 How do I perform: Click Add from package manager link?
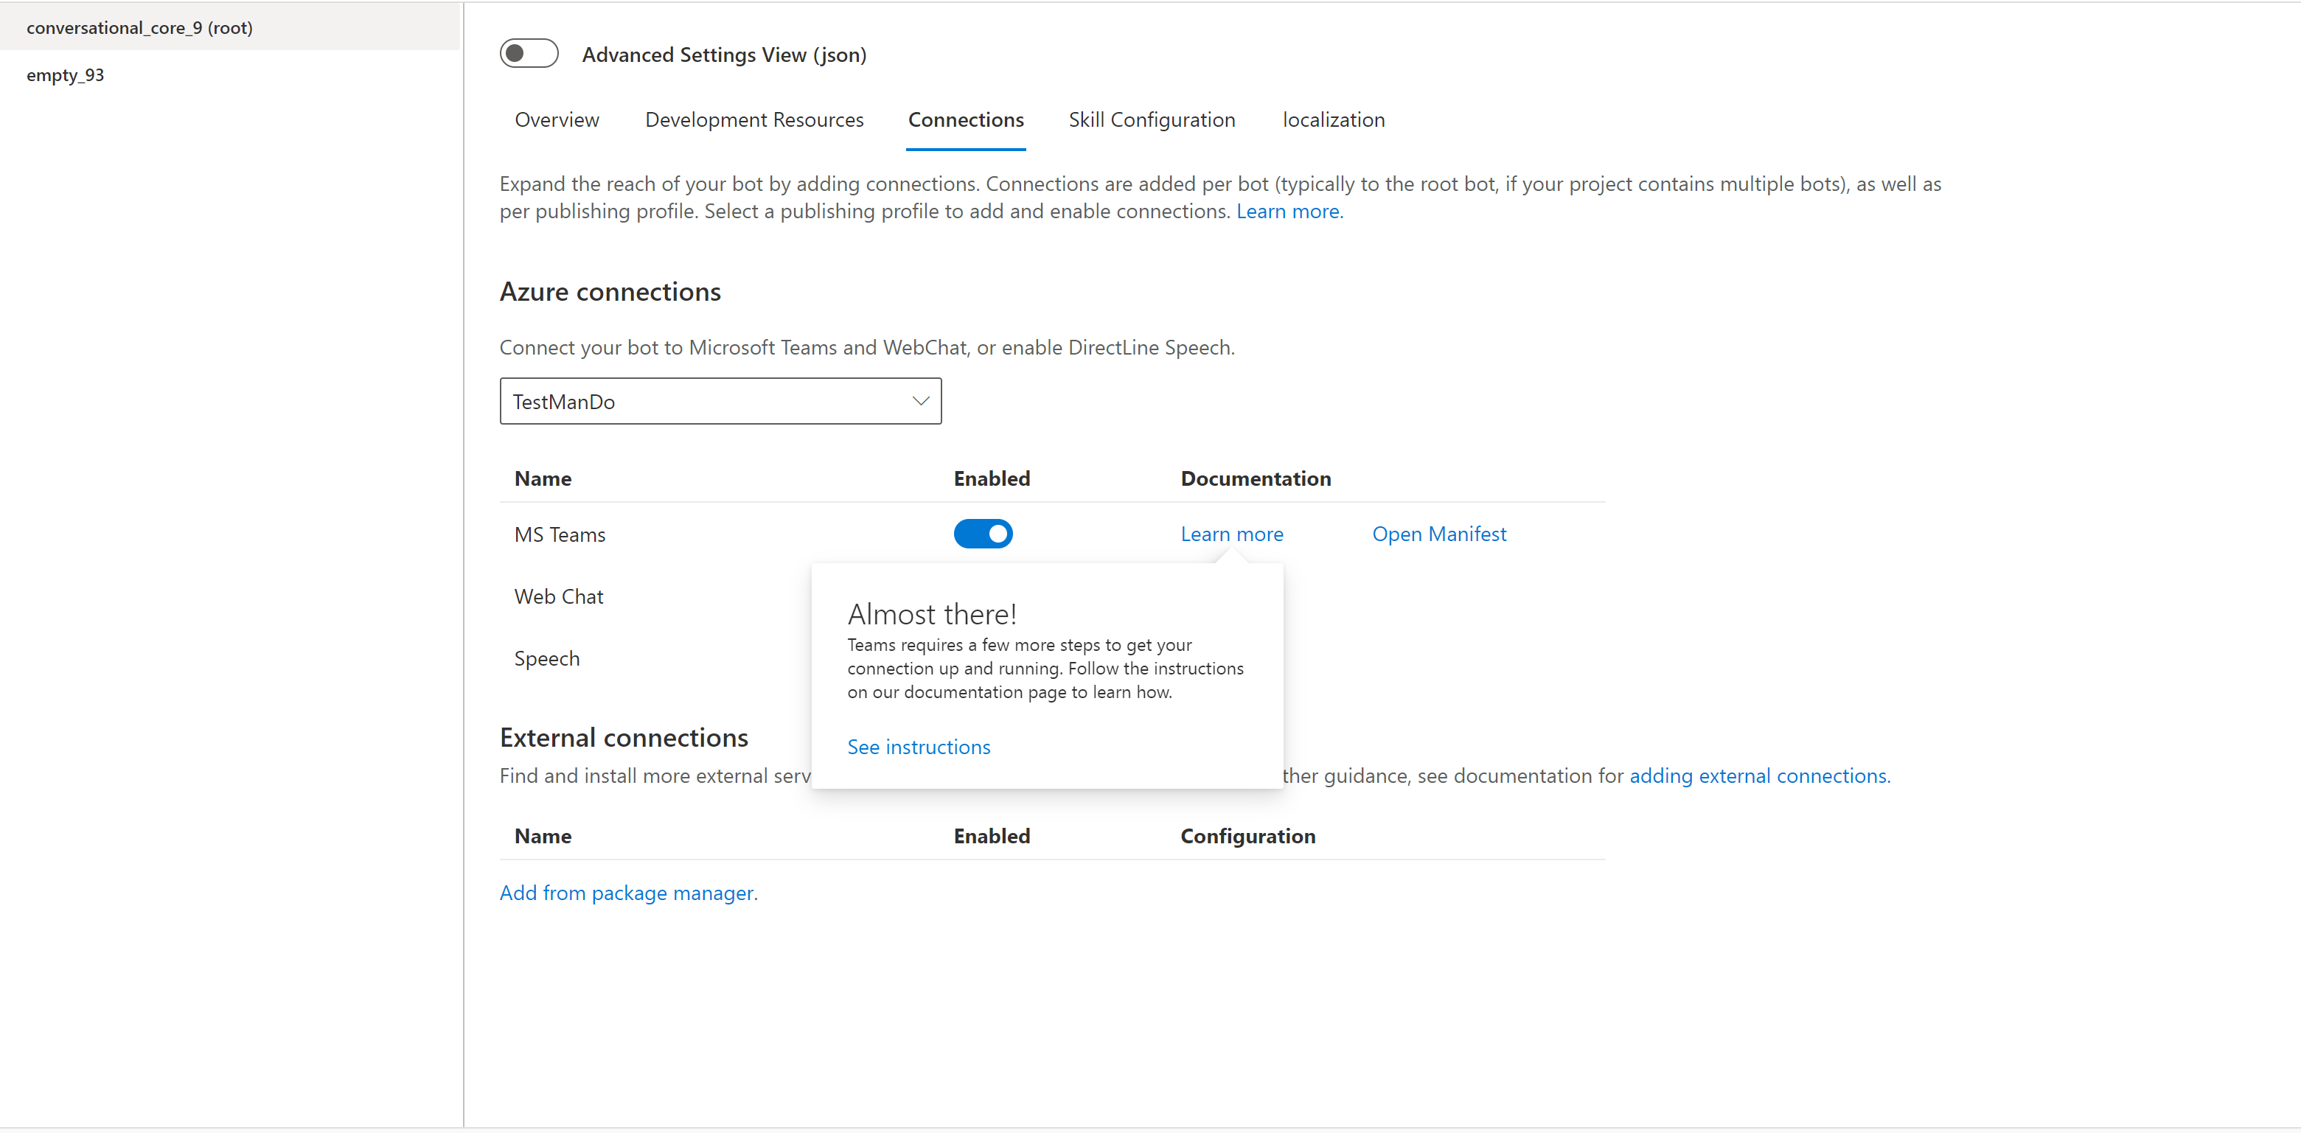(627, 893)
